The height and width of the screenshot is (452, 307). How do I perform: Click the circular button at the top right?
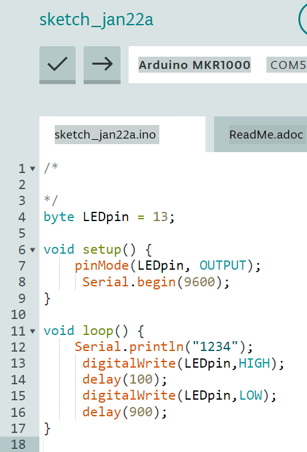[x=303, y=19]
